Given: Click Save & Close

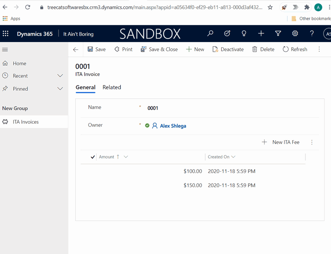Looking at the screenshot, I should pyautogui.click(x=159, y=49).
